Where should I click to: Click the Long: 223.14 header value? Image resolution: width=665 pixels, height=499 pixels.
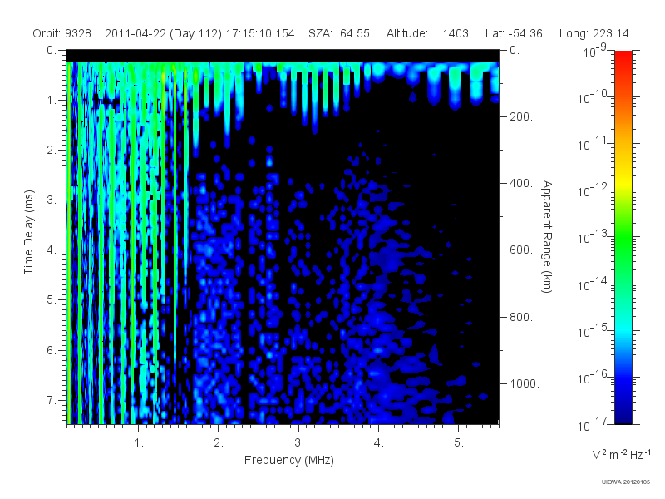tap(594, 33)
